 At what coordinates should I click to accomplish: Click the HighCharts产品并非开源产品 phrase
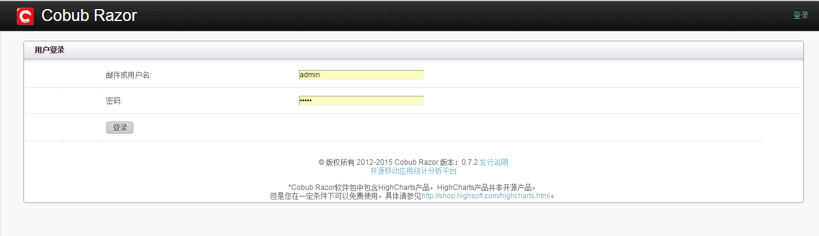click(x=485, y=187)
